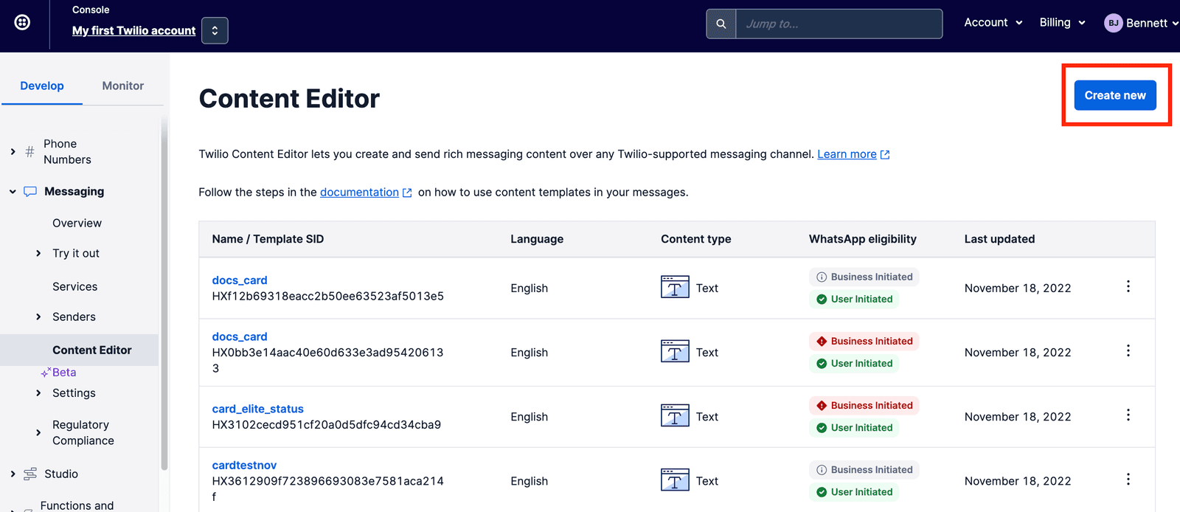The width and height of the screenshot is (1180, 512).
Task: Open the account switcher dropdown
Action: [215, 31]
